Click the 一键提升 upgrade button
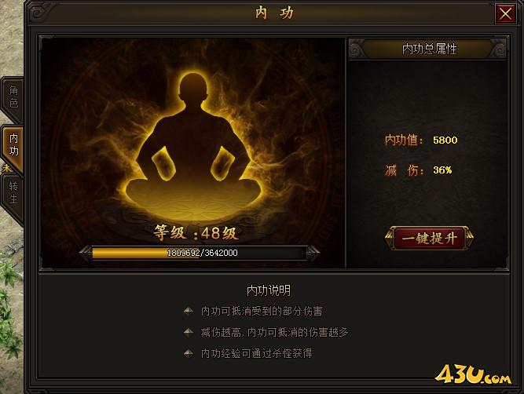524x394 pixels. tap(430, 238)
